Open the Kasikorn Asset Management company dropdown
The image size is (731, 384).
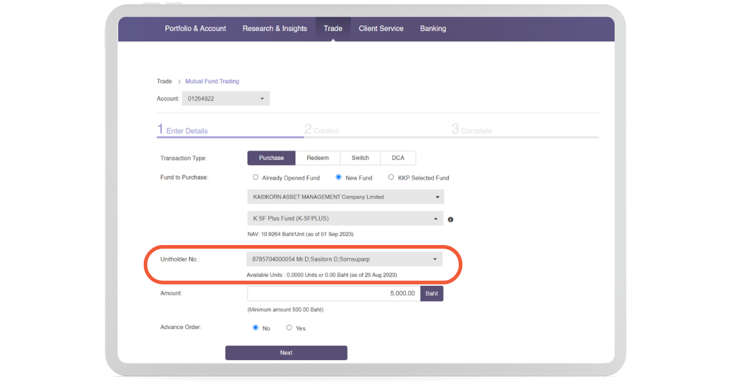tap(345, 197)
